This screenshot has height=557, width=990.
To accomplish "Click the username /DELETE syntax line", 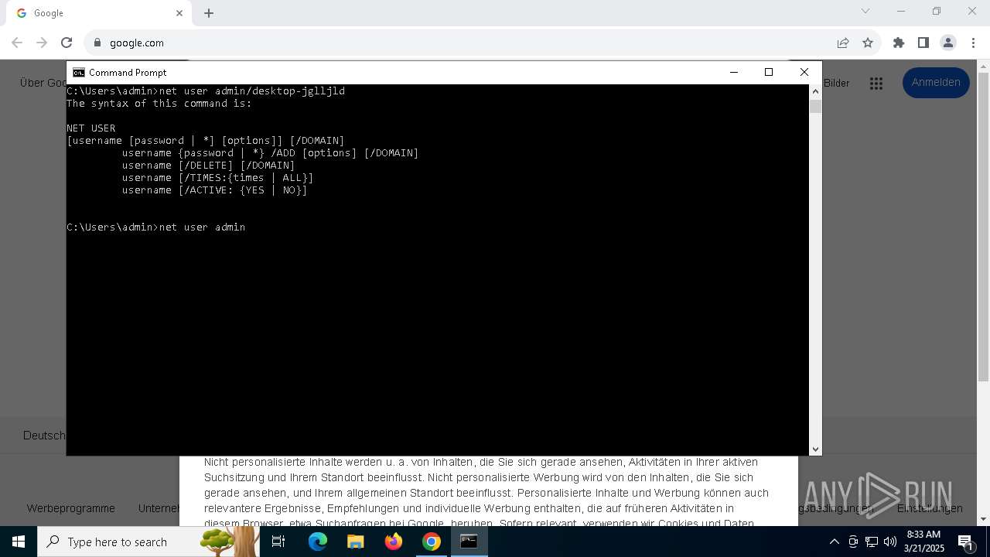I will point(209,165).
